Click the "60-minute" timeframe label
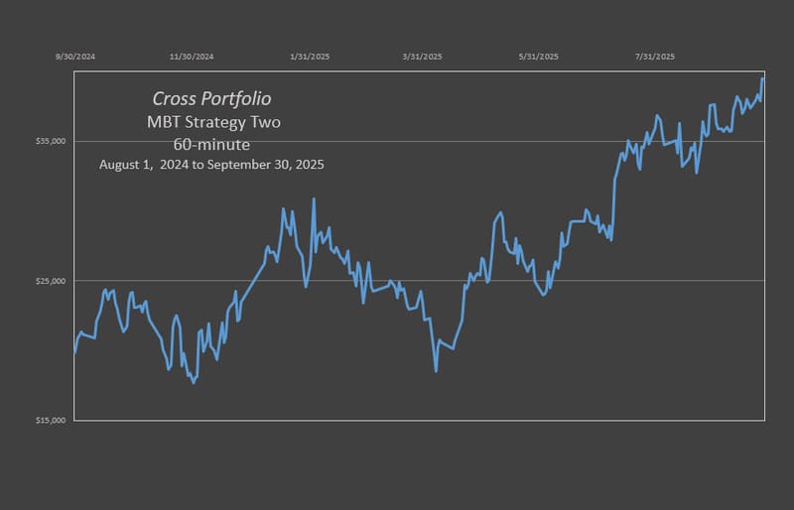 click(211, 144)
